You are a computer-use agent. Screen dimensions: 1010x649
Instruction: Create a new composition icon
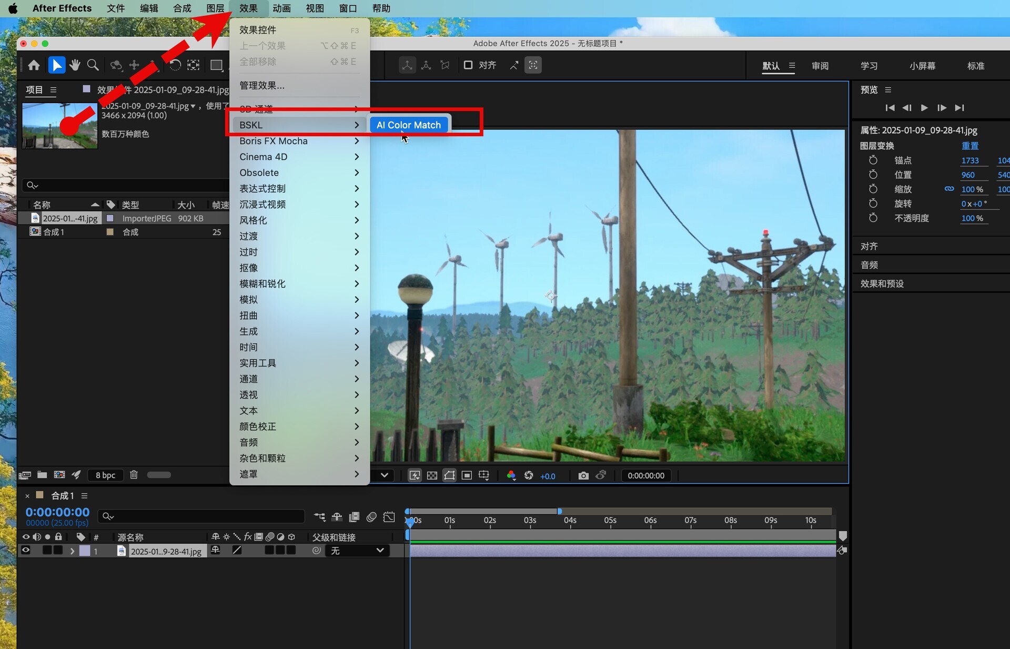coord(59,475)
